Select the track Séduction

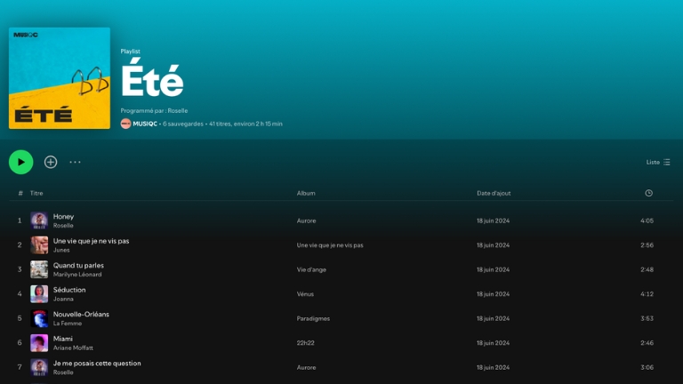[69, 290]
